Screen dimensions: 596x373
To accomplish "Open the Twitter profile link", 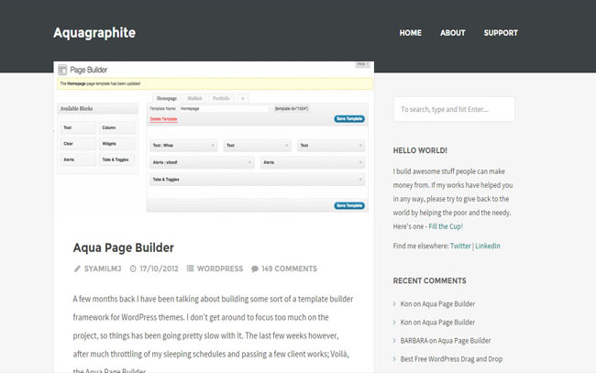I will pyautogui.click(x=460, y=246).
